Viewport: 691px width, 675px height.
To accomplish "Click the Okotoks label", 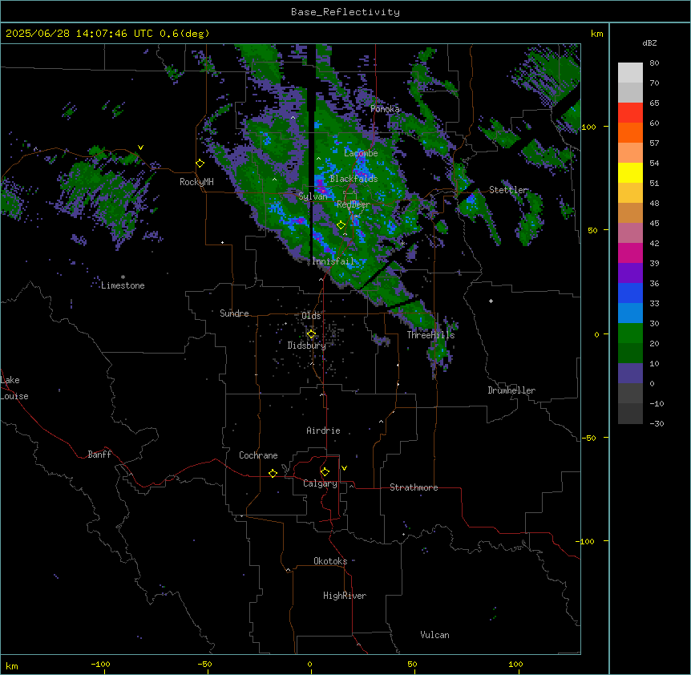I will click(x=330, y=561).
